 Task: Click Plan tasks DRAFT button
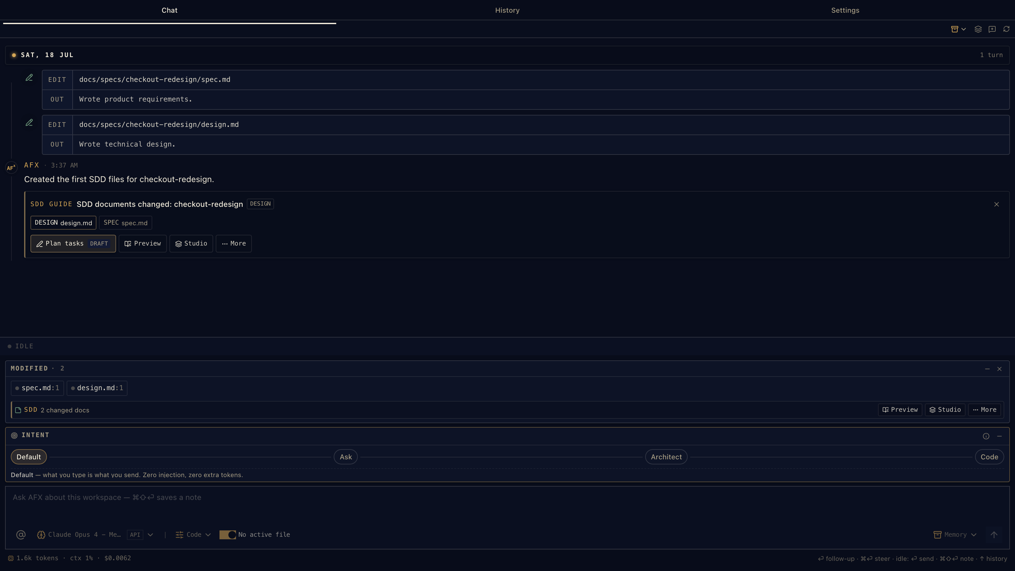pos(73,244)
